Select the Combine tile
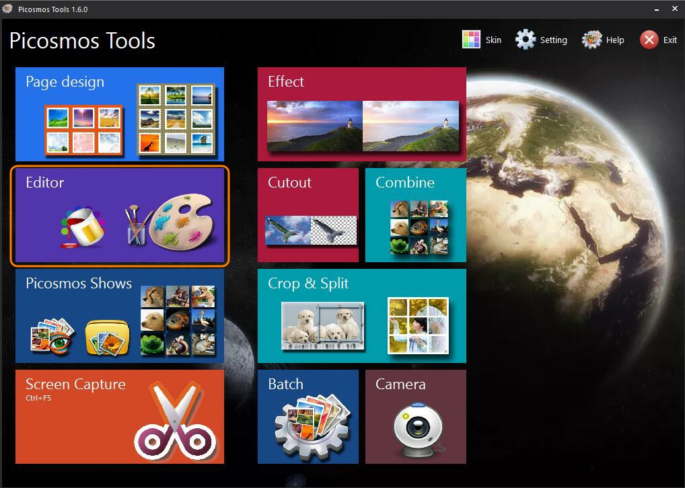This screenshot has width=685, height=488. click(415, 215)
